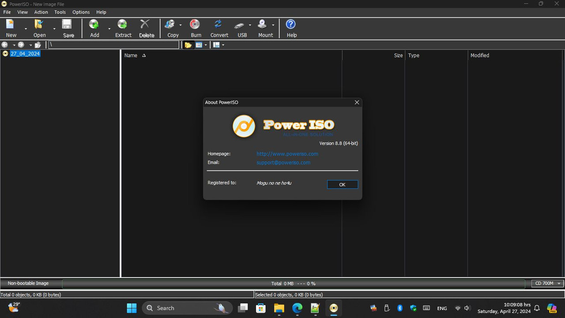Sort by the Size column header
This screenshot has width=565, height=318.
[x=373, y=55]
